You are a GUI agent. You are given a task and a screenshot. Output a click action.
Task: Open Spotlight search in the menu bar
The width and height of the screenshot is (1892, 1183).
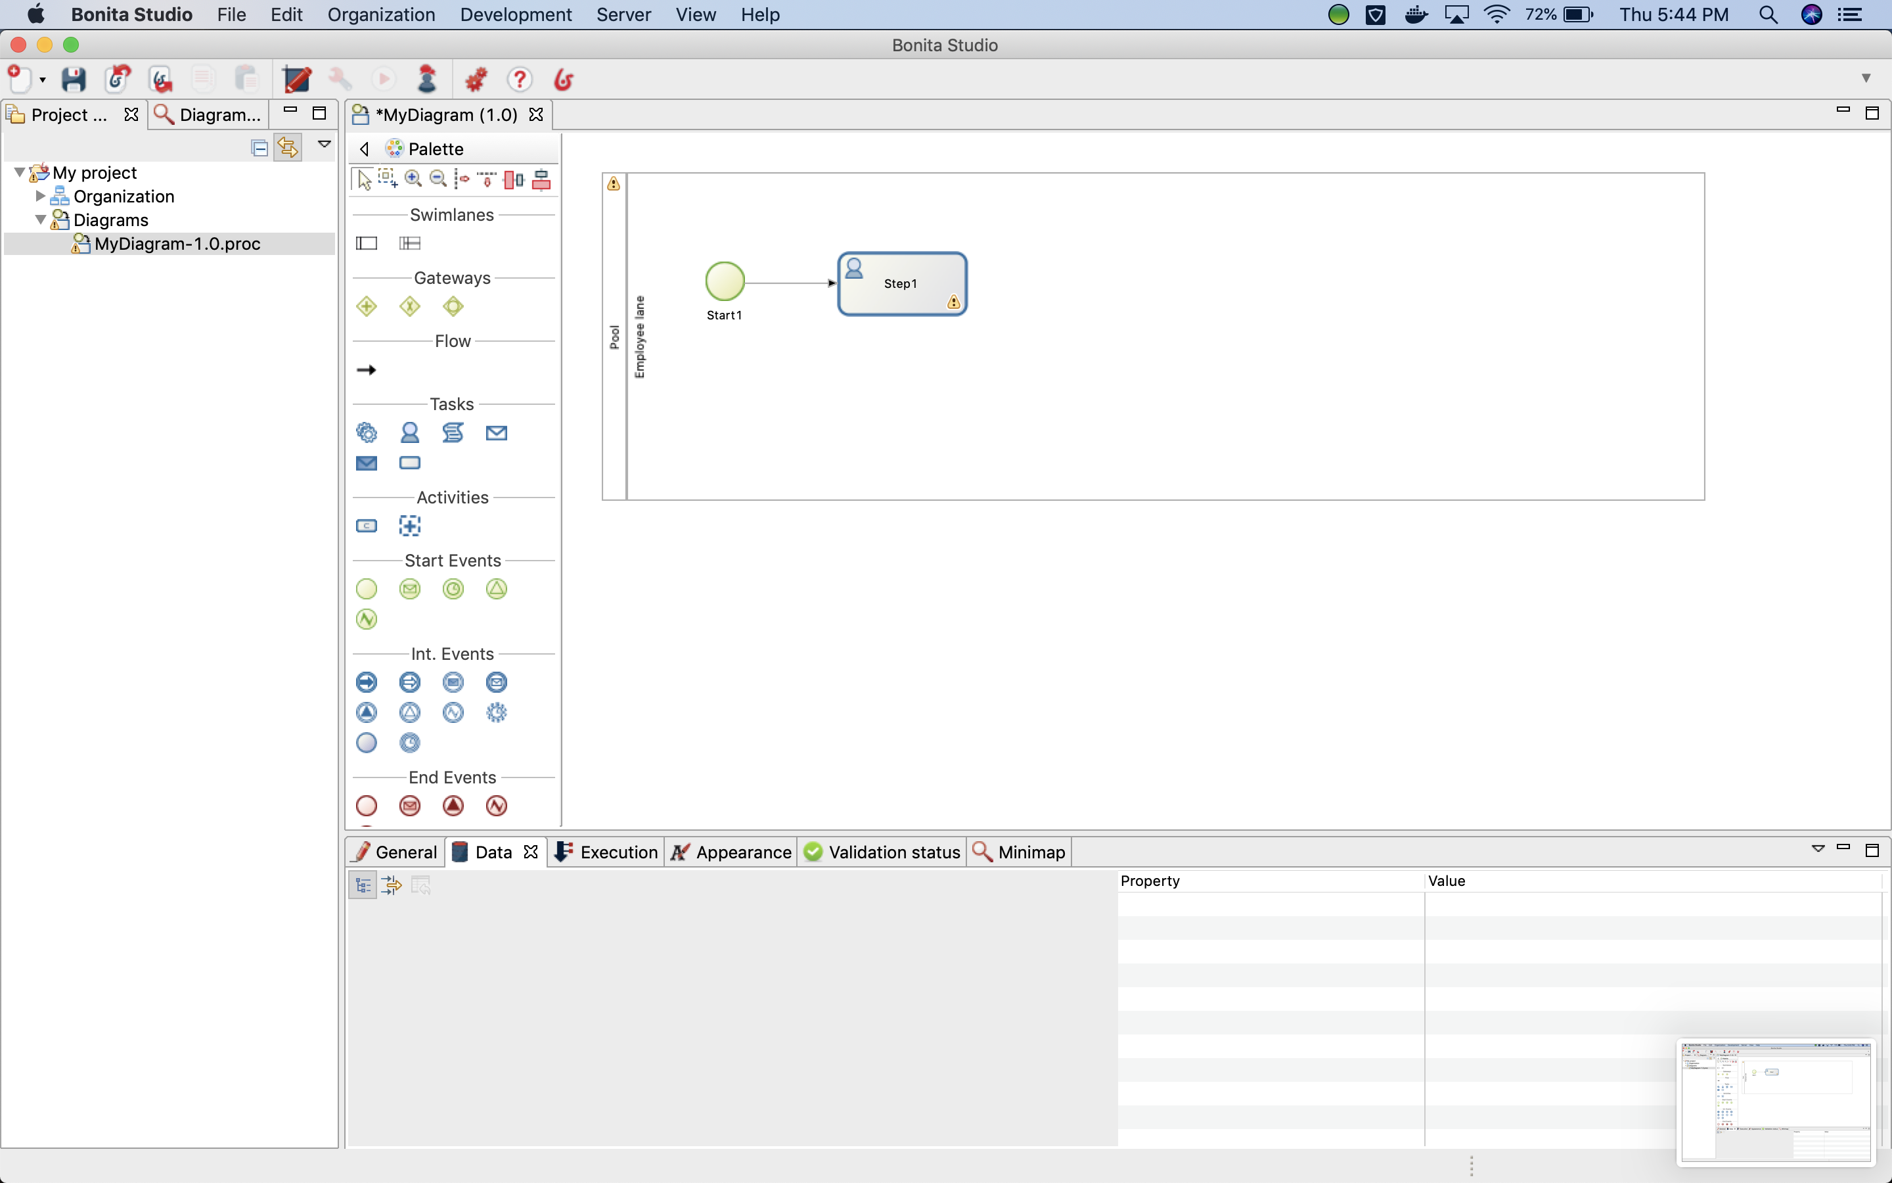[1768, 14]
